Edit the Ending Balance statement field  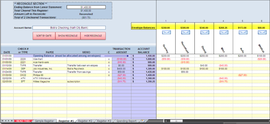coord(86,7)
